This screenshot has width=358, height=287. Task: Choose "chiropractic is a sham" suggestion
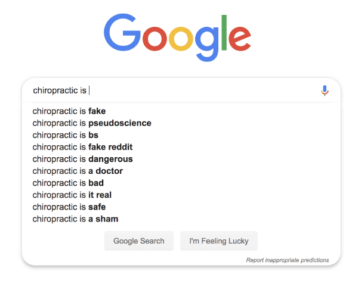pos(75,219)
